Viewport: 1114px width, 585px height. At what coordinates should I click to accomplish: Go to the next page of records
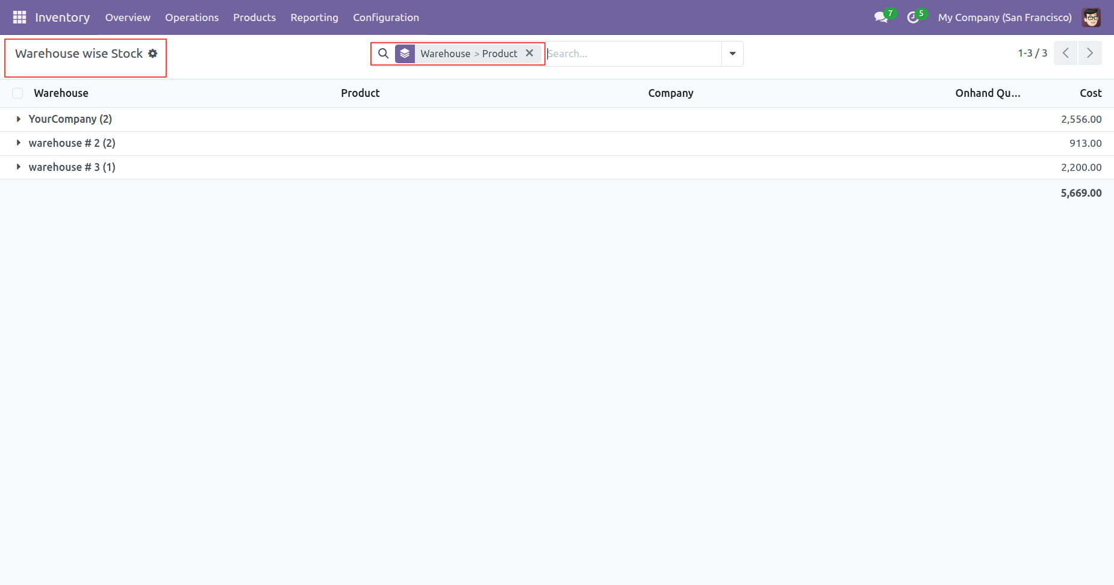1090,53
